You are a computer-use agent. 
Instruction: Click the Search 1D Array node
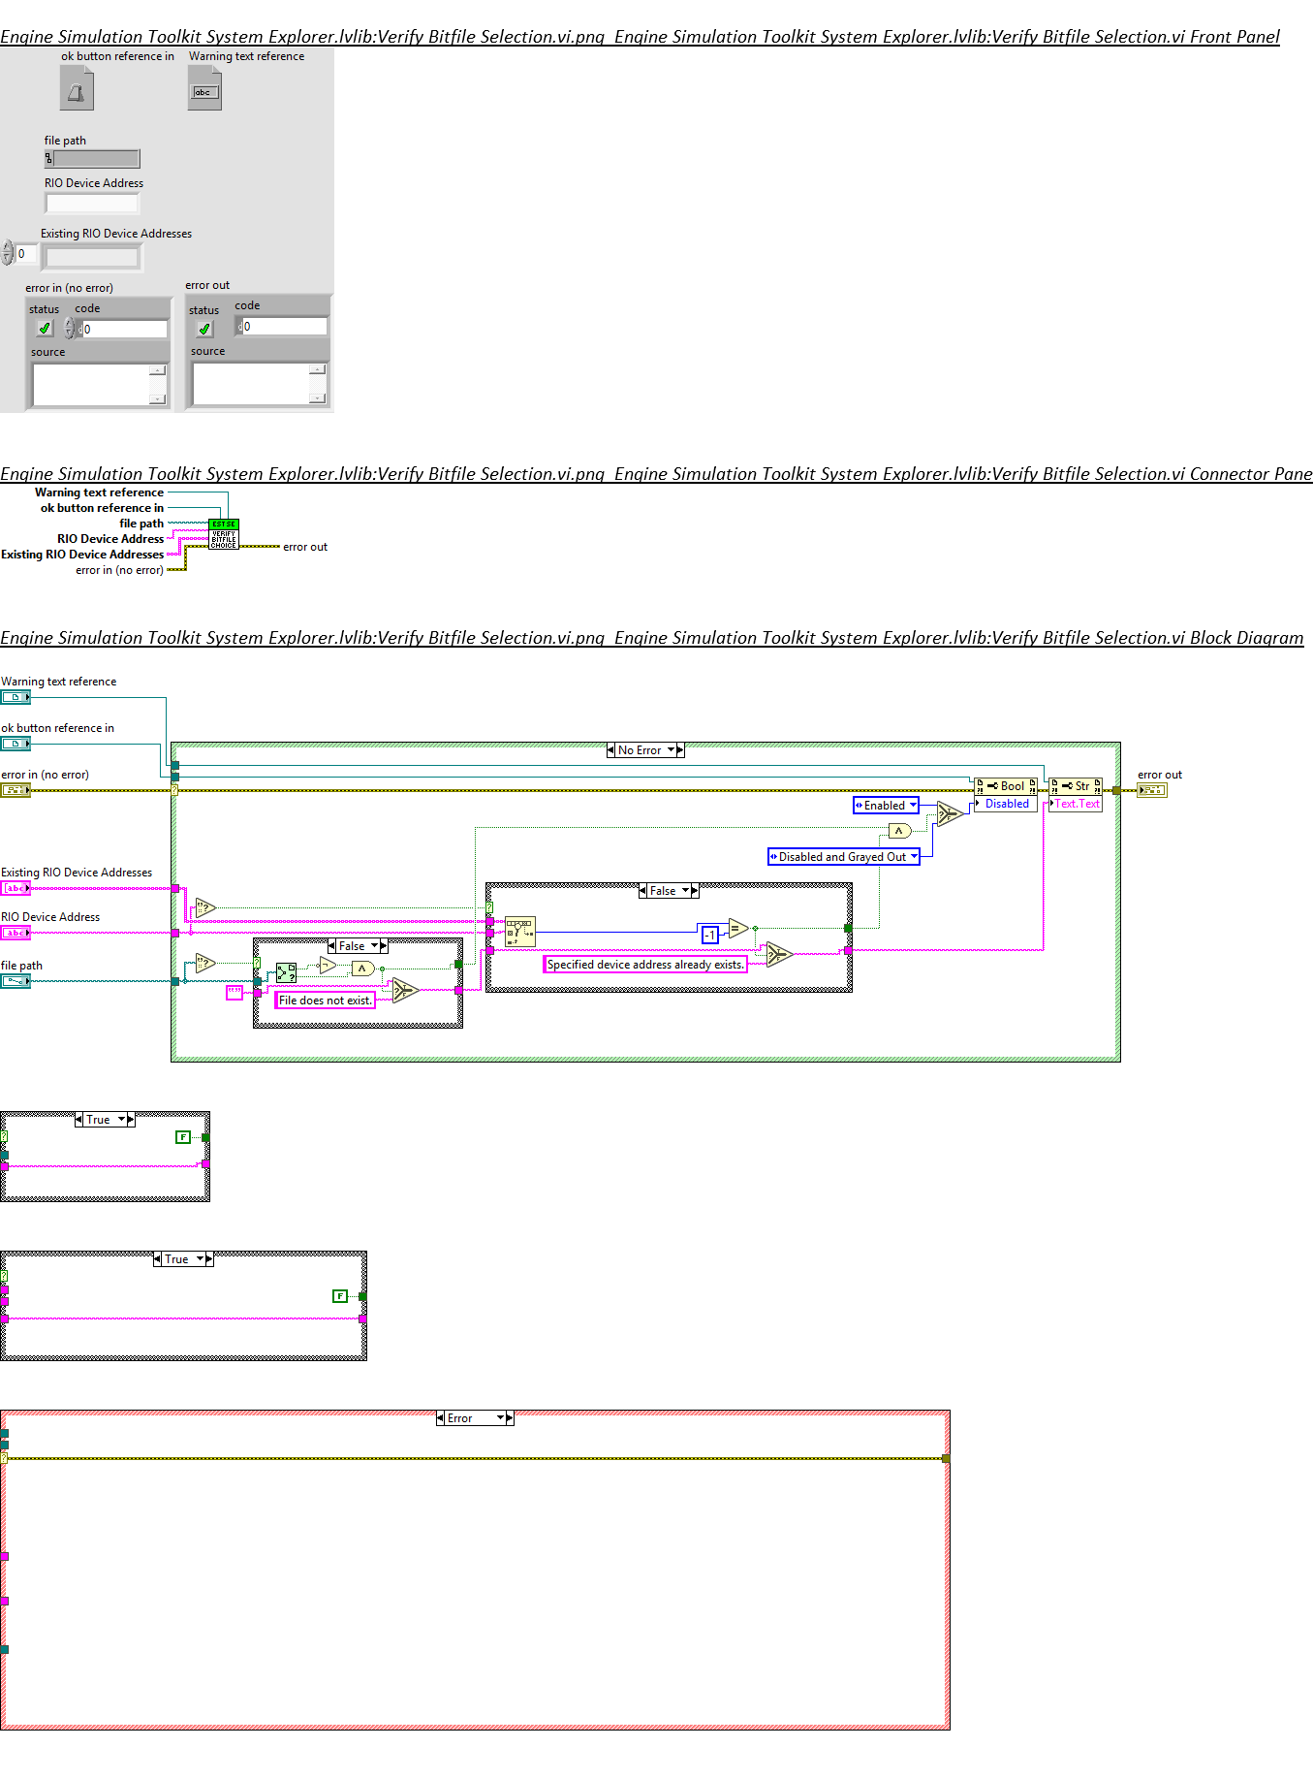tap(520, 933)
